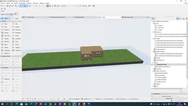Collapse the Punto de Vista toolbox section
188x106 pixels.
click(1, 56)
